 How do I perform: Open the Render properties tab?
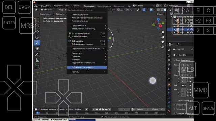click(x=169, y=55)
